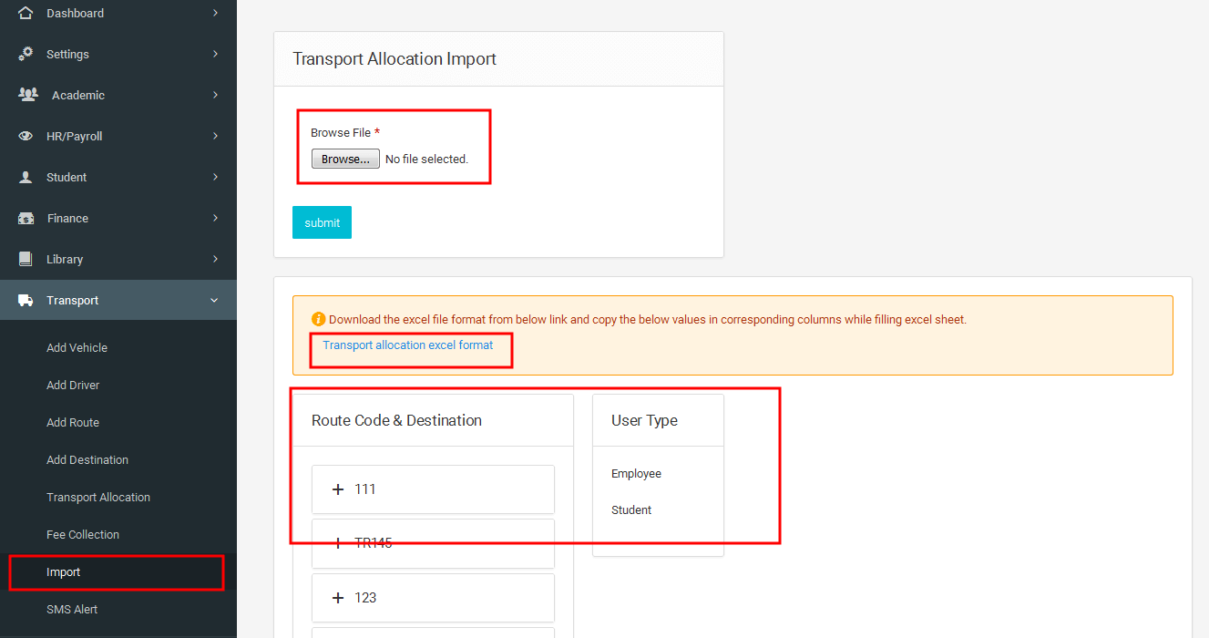The width and height of the screenshot is (1209, 638).
Task: Open the Dashboard menu item
Action: tap(118, 13)
